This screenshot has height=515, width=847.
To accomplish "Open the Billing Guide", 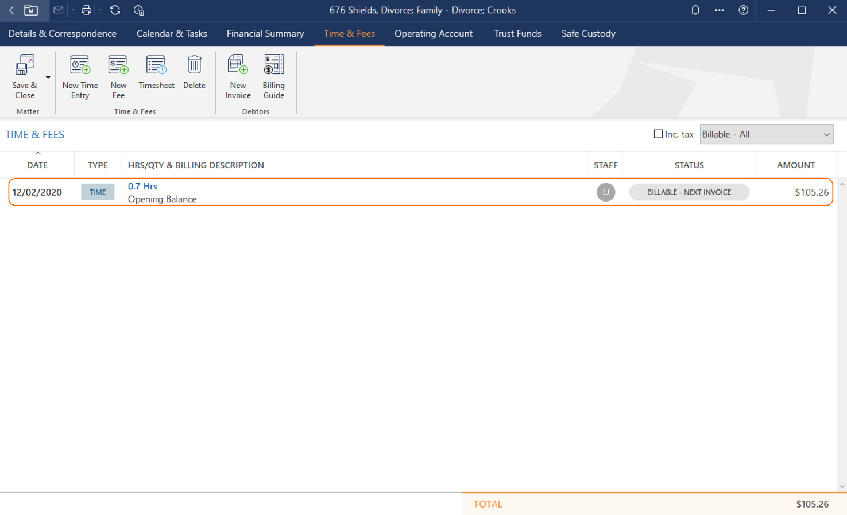I will click(x=273, y=65).
